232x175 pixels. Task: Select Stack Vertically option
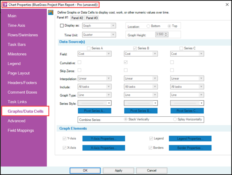pos(126,119)
